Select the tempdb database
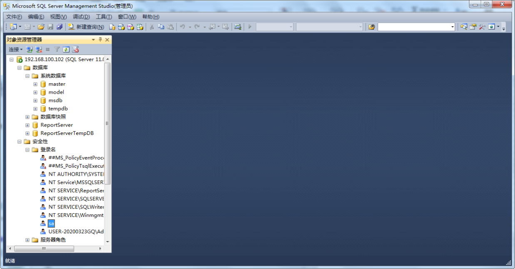The image size is (515, 269). pyautogui.click(x=57, y=108)
